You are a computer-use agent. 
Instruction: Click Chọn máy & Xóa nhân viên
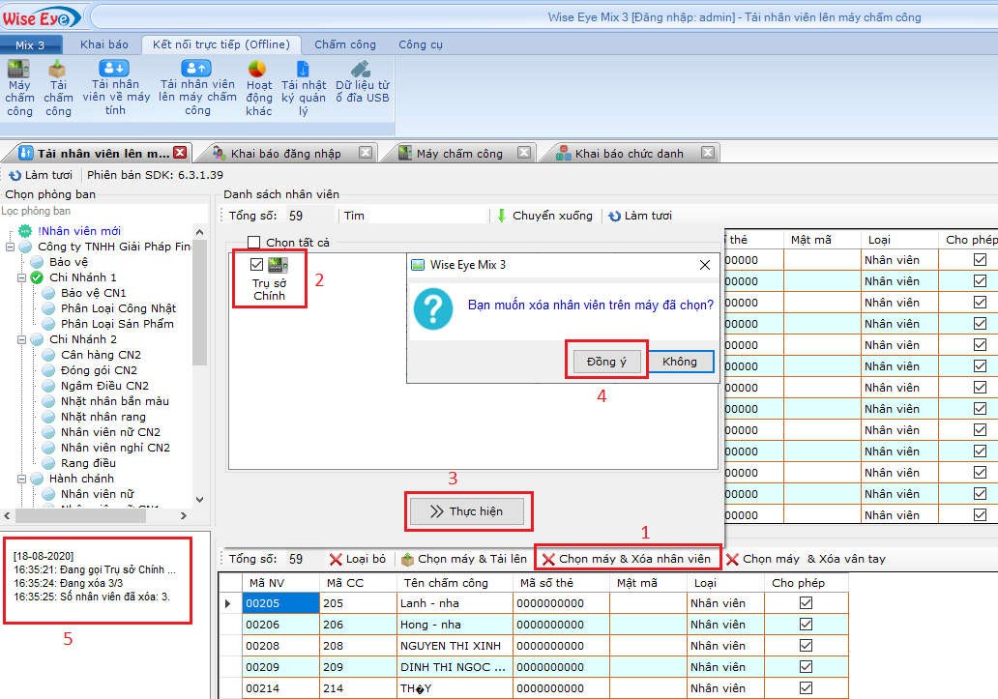pyautogui.click(x=627, y=559)
